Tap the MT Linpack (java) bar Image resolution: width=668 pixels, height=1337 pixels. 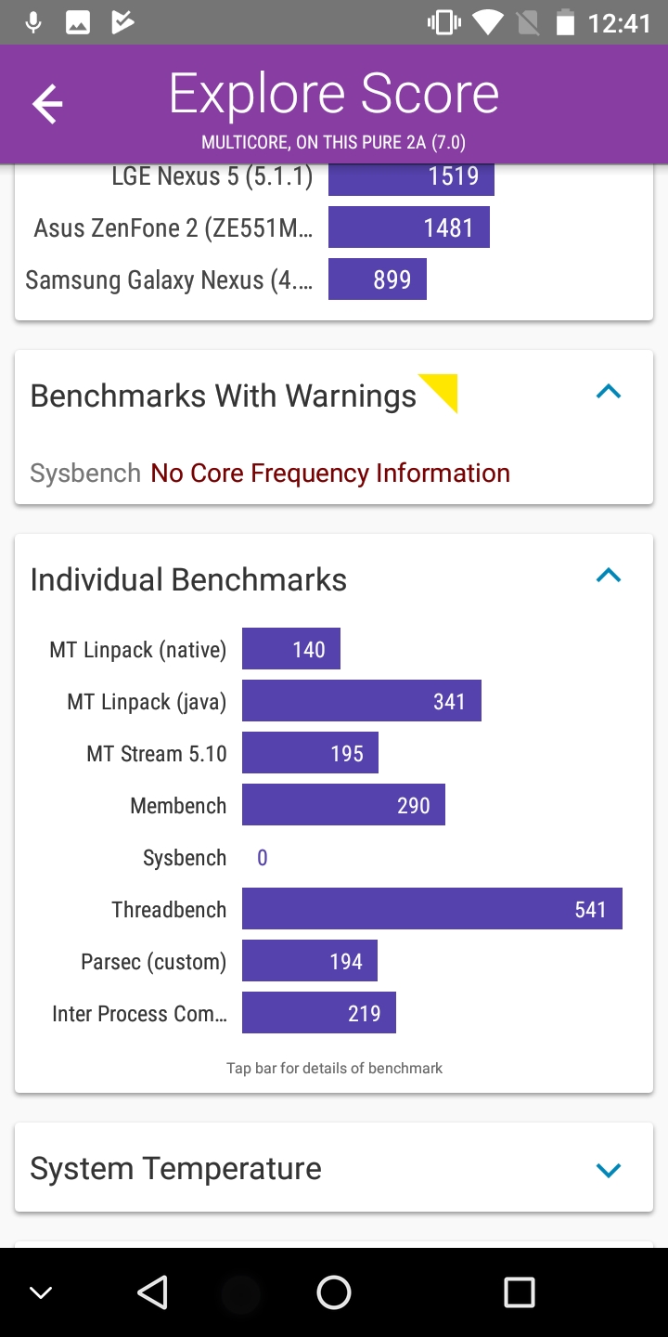point(361,701)
